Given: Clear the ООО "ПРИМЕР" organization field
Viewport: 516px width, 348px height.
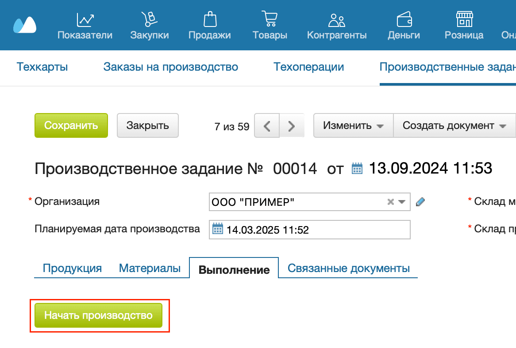Looking at the screenshot, I should point(390,202).
